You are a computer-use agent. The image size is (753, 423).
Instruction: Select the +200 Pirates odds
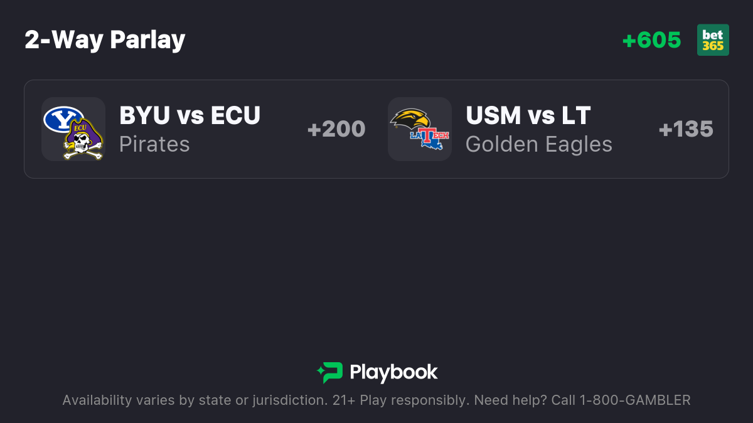pyautogui.click(x=336, y=129)
